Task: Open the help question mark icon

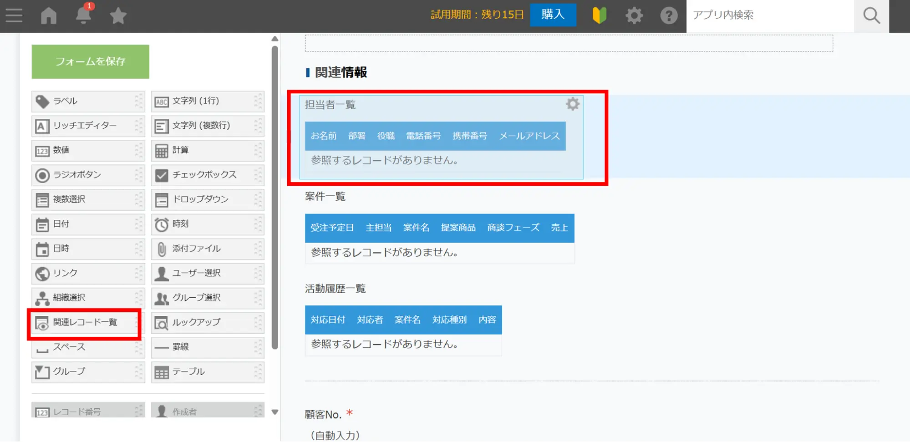Action: (x=668, y=15)
